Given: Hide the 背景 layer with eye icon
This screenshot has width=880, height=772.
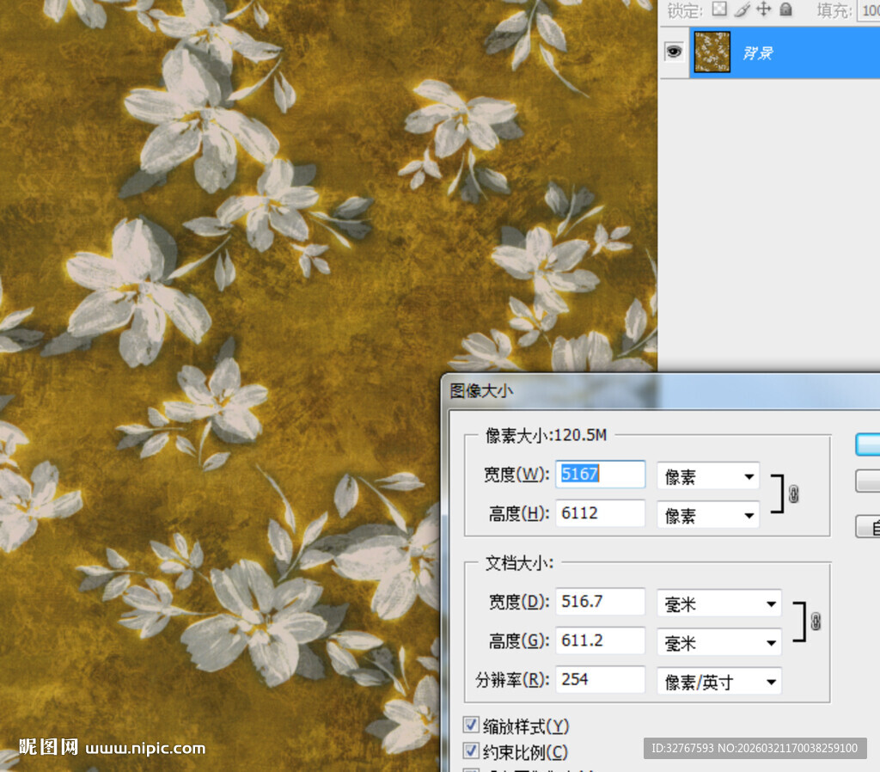Looking at the screenshot, I should point(674,52).
